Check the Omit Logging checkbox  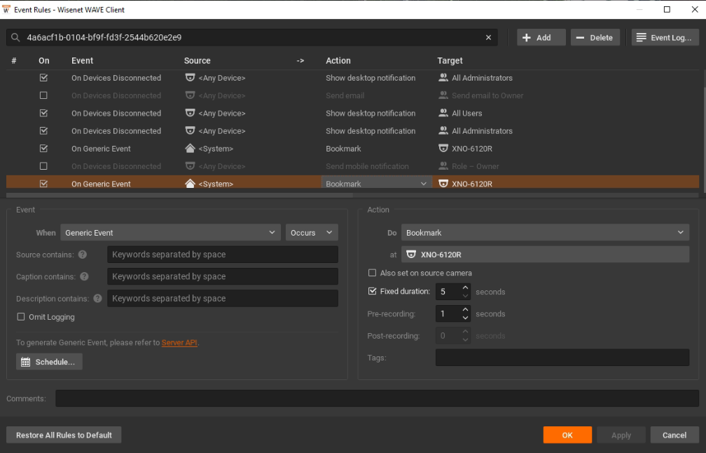click(x=21, y=317)
